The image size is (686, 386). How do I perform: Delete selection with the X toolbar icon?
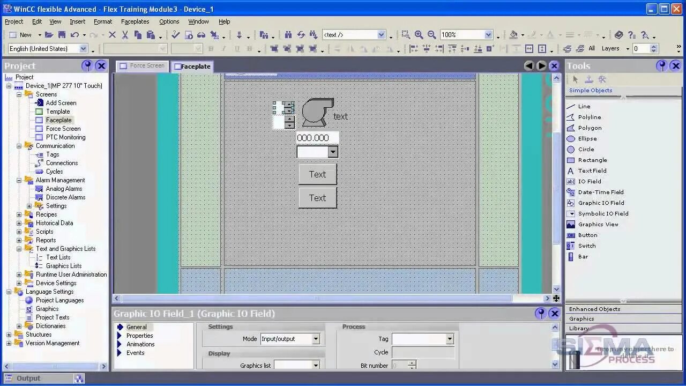(112, 35)
